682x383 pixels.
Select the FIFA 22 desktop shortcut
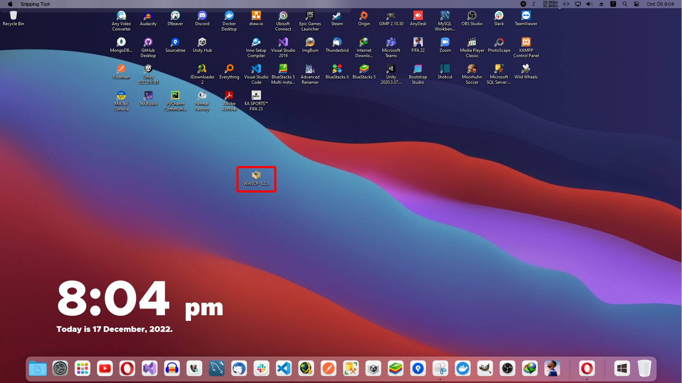coord(418,45)
